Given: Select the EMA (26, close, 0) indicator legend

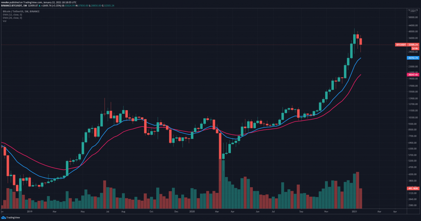Looking at the screenshot, I should (x=12, y=18).
